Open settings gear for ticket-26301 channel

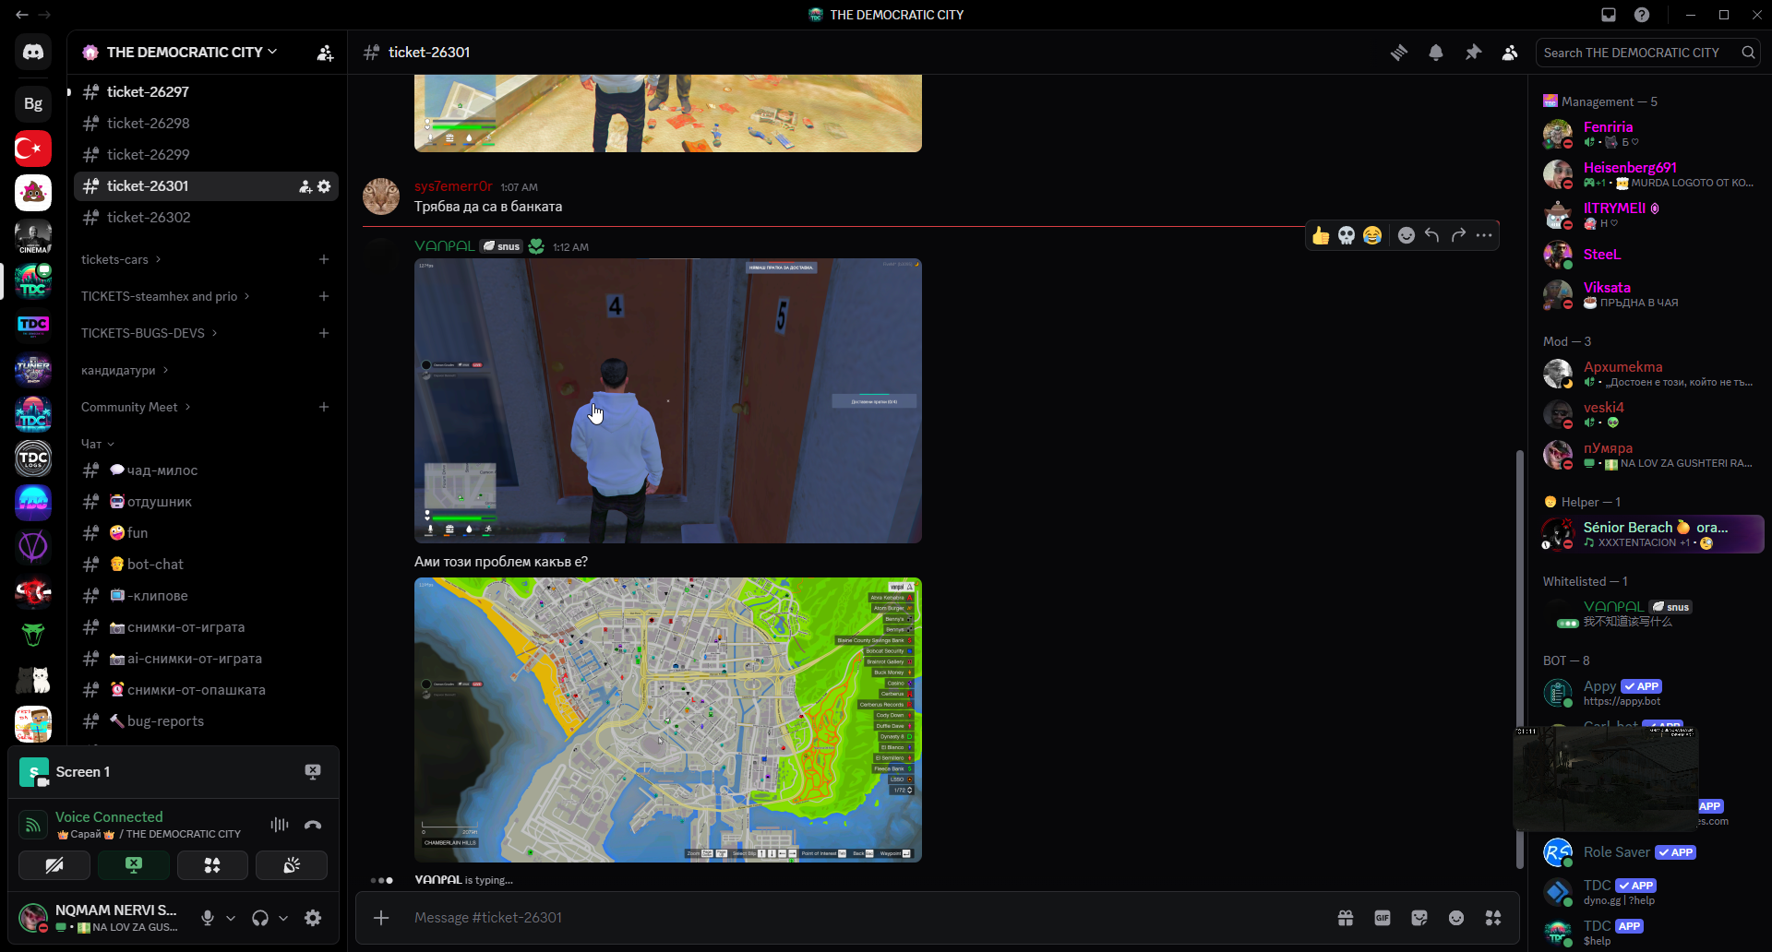pyautogui.click(x=324, y=186)
